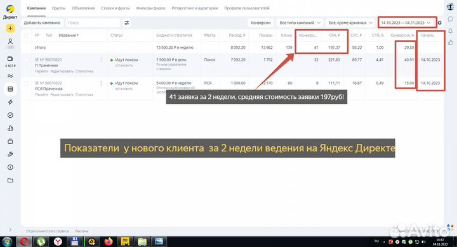The height and width of the screenshot is (247, 457).
Task: Switch to the Объявления tab
Action: pyautogui.click(x=83, y=8)
